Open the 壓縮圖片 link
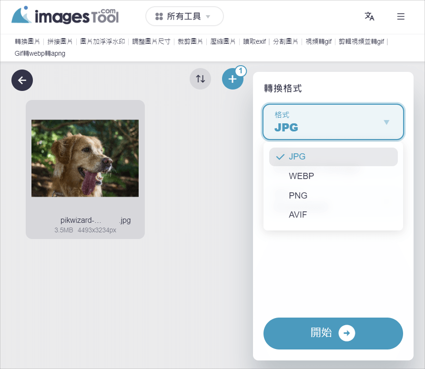Viewport: 425px width, 369px height. [x=223, y=41]
